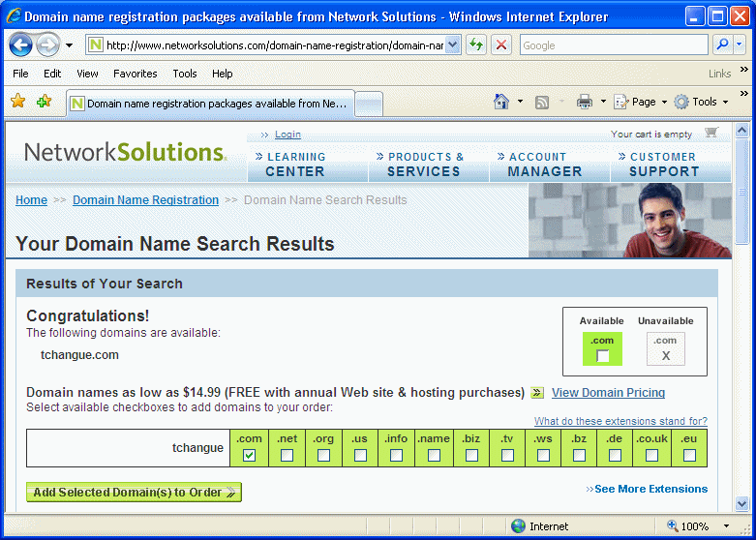The width and height of the screenshot is (756, 540).
Task: Open the Tools menu in menu bar
Action: point(185,74)
